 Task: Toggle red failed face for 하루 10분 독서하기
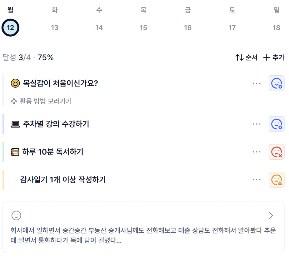click(276, 152)
